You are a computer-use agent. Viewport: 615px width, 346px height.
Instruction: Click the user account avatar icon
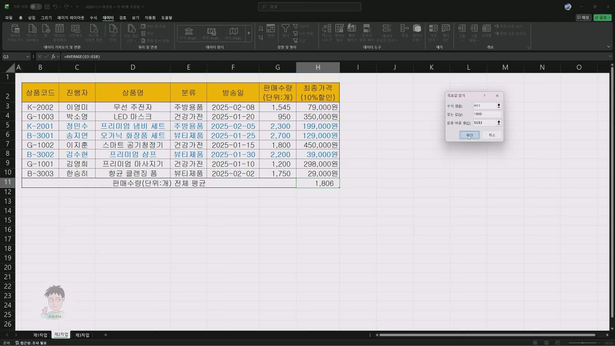point(568,7)
